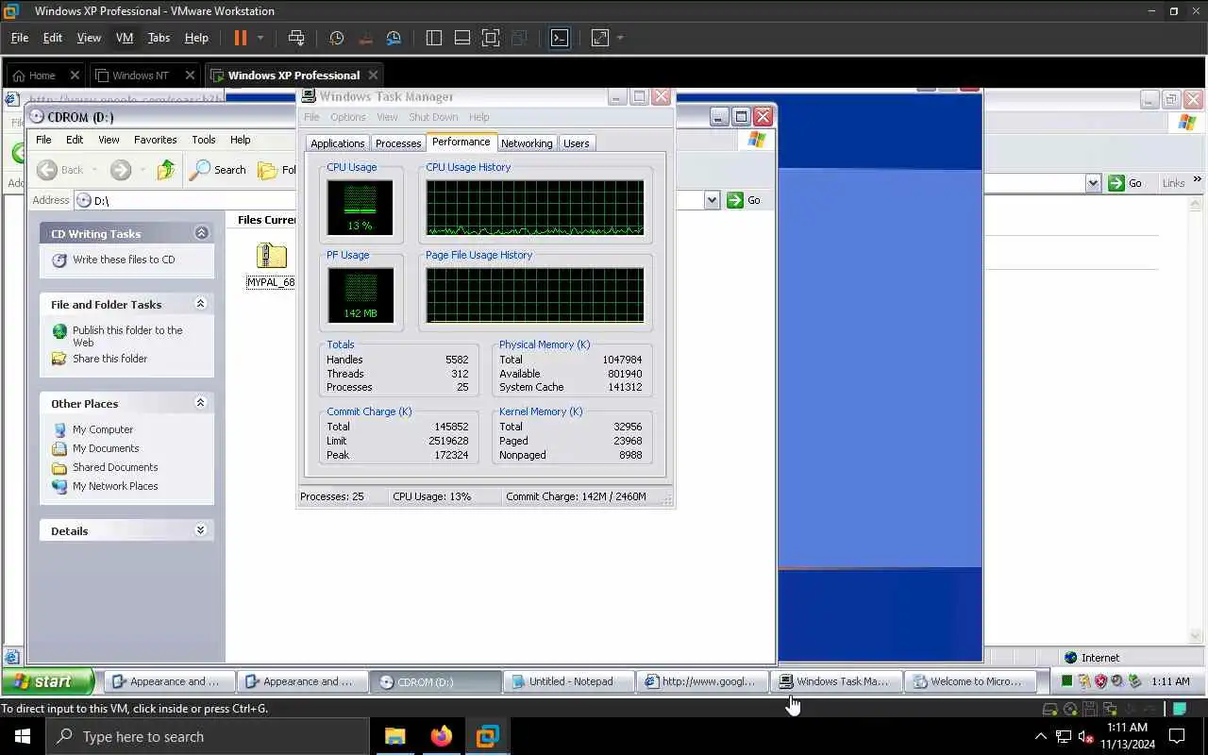The width and height of the screenshot is (1208, 755).
Task: Click the Forward arrow in CDROM Explorer
Action: (x=121, y=170)
